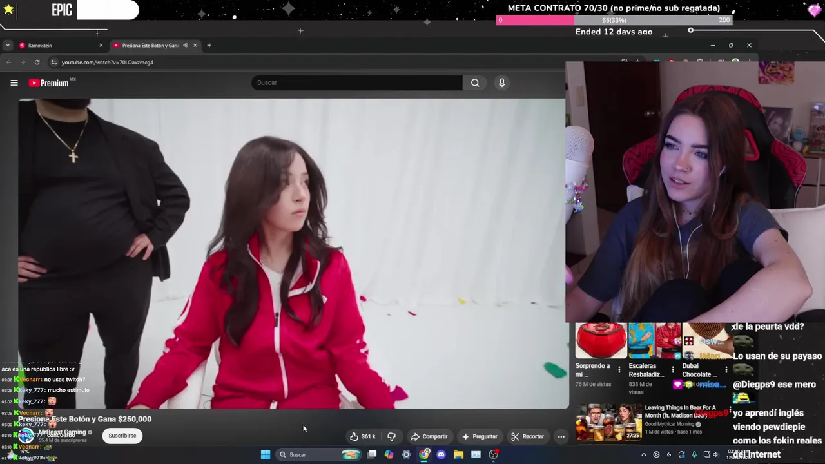Image resolution: width=825 pixels, height=464 pixels.
Task: Launch Copilot from the taskbar
Action: click(x=389, y=454)
